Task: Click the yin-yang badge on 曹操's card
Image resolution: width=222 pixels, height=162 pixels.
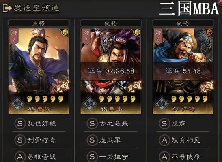Action: click(x=65, y=32)
